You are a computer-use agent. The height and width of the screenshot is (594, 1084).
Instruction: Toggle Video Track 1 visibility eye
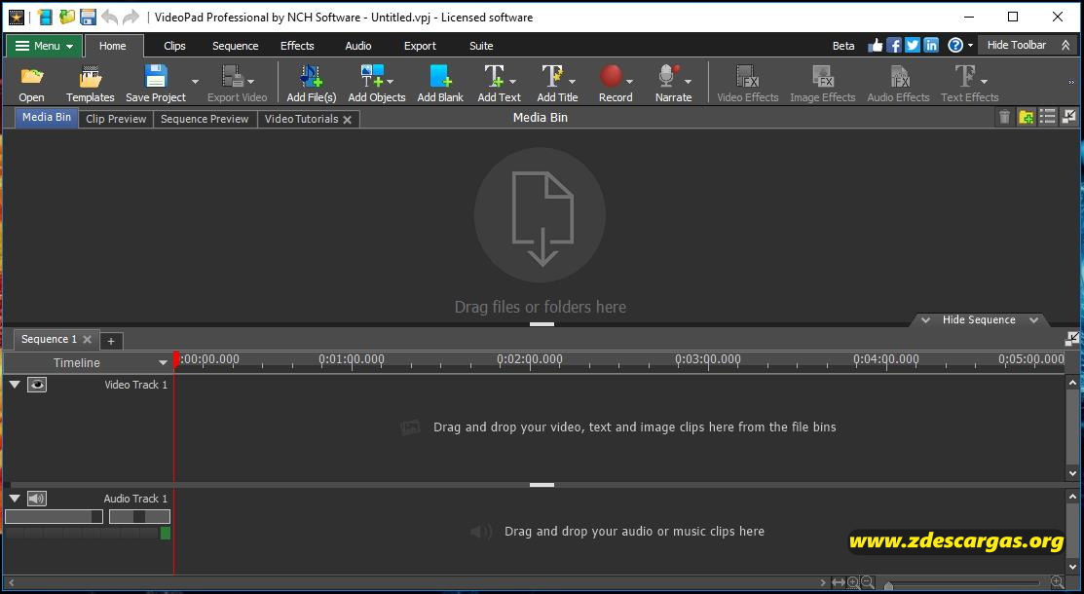coord(37,385)
